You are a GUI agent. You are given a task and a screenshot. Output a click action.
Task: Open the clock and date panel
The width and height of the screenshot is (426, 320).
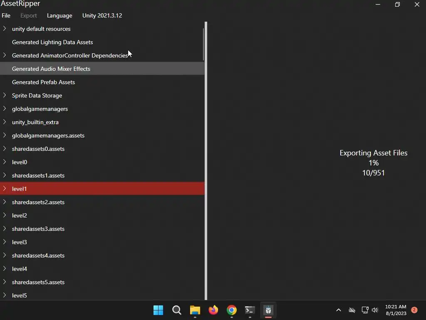point(396,310)
